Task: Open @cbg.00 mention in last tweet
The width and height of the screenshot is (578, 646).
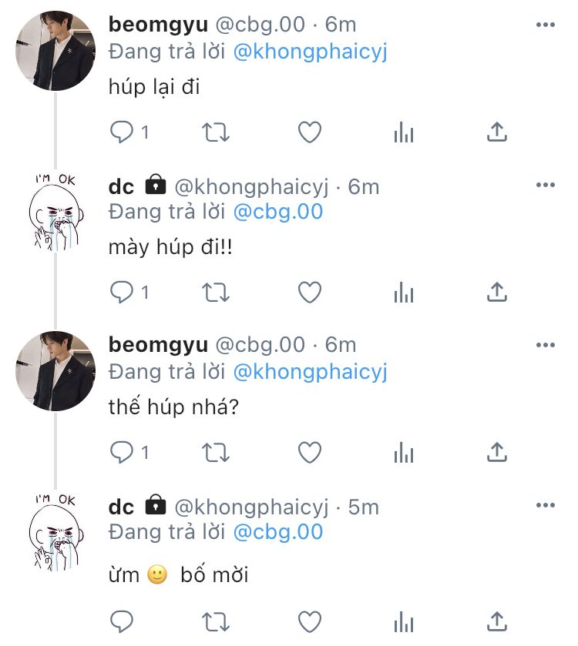Action: click(278, 532)
